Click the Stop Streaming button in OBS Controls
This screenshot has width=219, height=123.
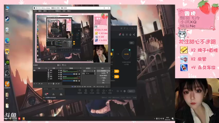click(103, 71)
